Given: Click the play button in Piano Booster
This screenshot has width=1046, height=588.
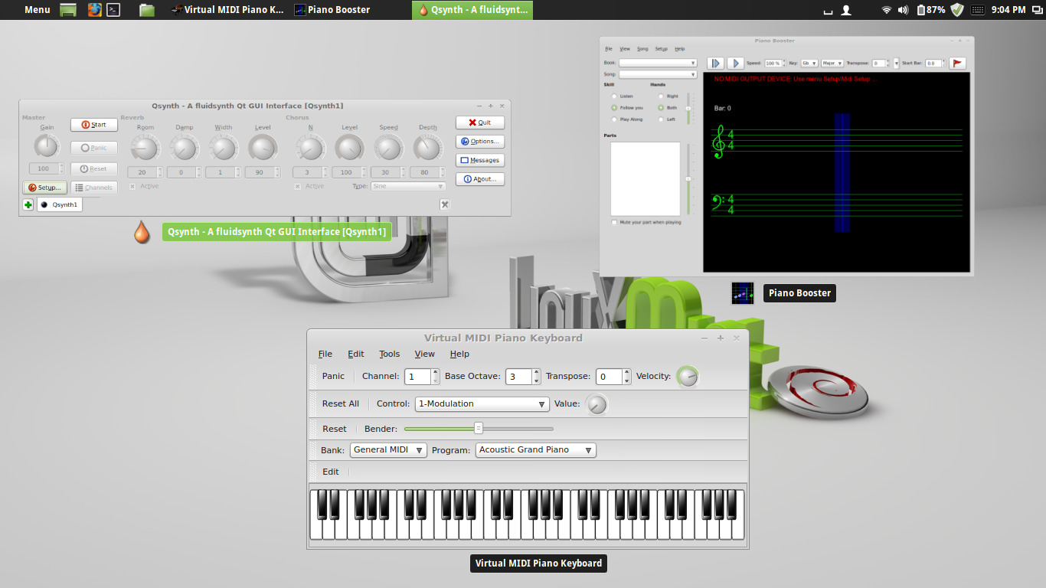Looking at the screenshot, I should [x=734, y=64].
